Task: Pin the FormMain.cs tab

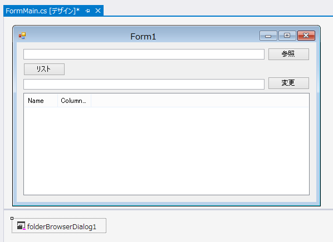Action: tap(87, 11)
